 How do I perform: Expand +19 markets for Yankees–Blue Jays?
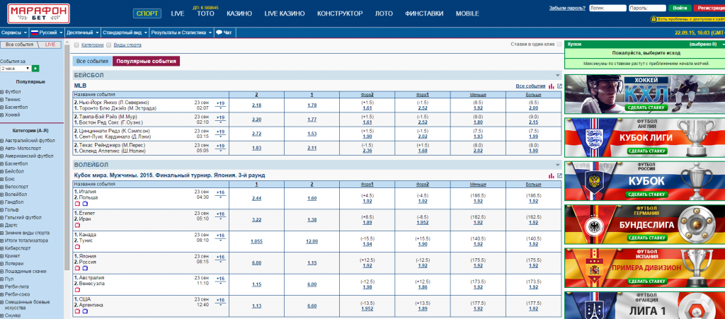pyautogui.click(x=221, y=105)
